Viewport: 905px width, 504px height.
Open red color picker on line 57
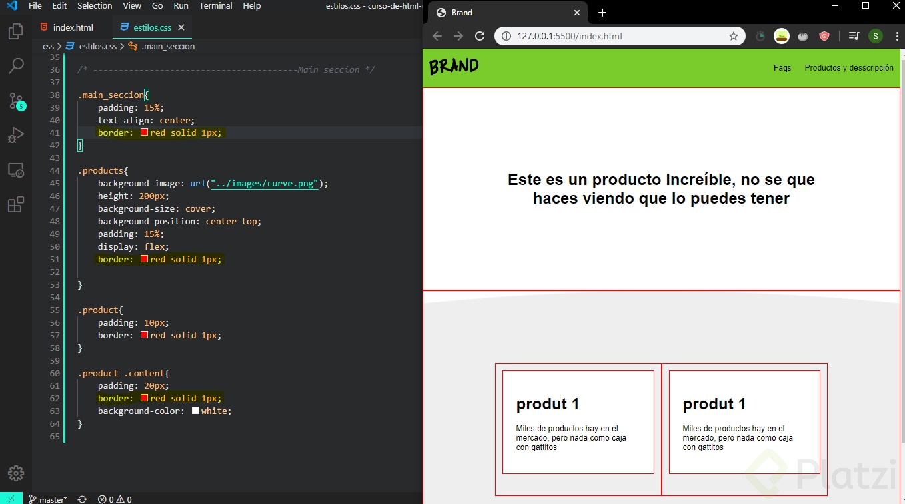[x=144, y=335]
